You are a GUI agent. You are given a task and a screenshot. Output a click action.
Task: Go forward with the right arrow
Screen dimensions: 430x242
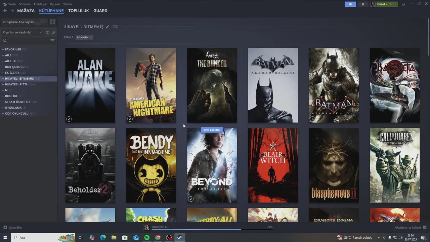coord(12,11)
